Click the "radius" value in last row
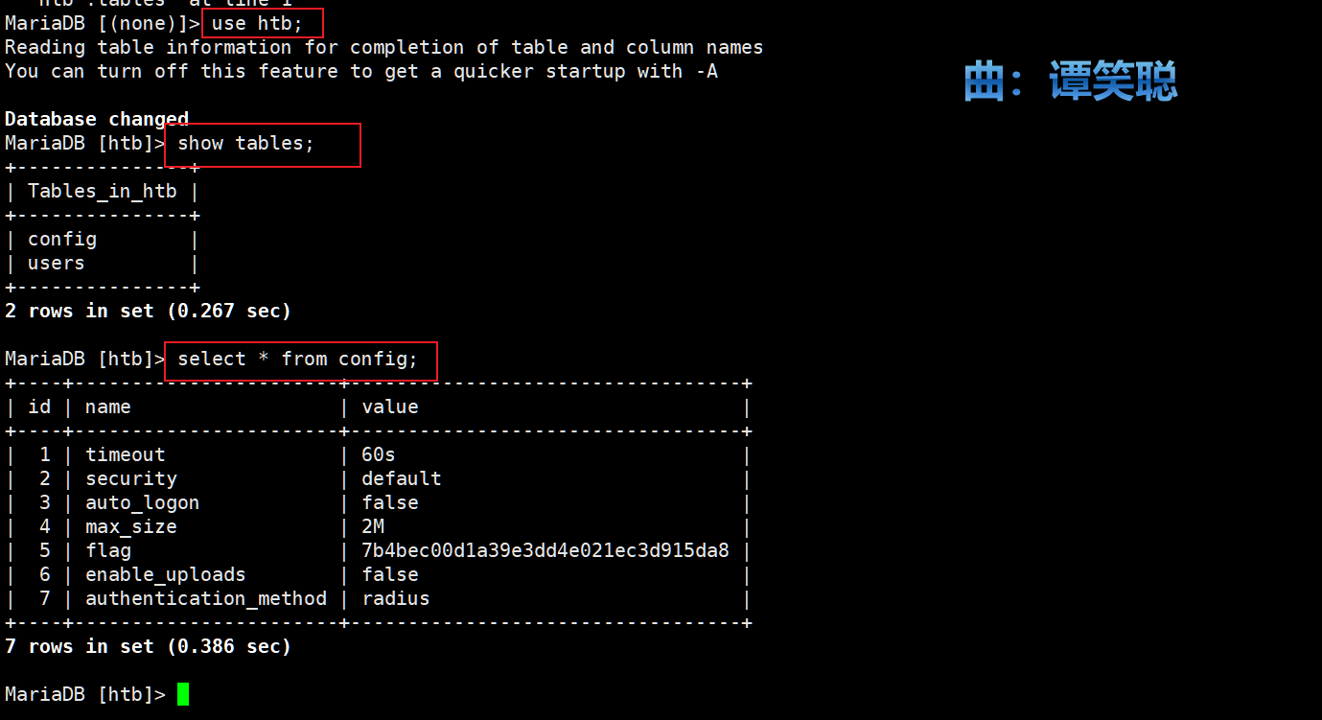The image size is (1322, 720). 396,598
